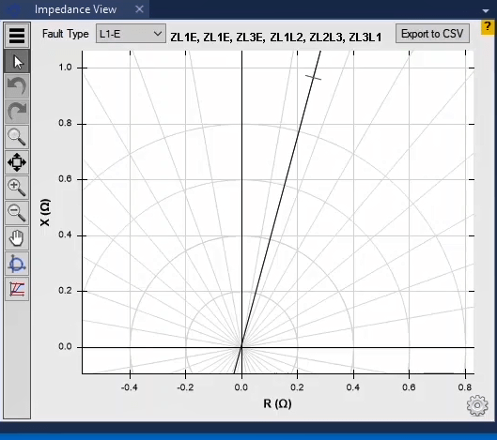The image size is (497, 440).
Task: Close the Impedance View tab
Action: tap(139, 9)
